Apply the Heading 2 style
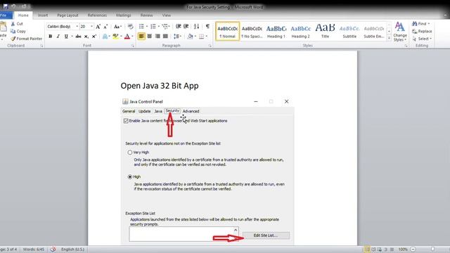The height and width of the screenshot is (253, 450). tap(300, 31)
